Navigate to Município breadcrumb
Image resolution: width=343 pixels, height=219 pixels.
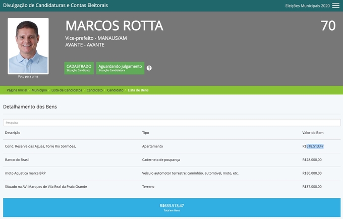[x=39, y=90]
